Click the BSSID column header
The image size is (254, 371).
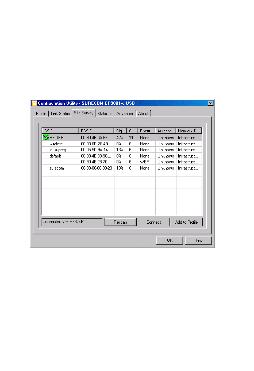pyautogui.click(x=96, y=131)
